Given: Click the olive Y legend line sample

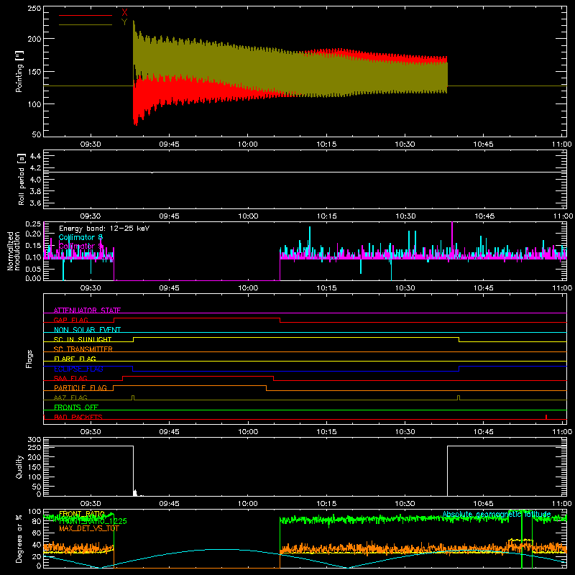Looking at the screenshot, I should click(x=86, y=25).
